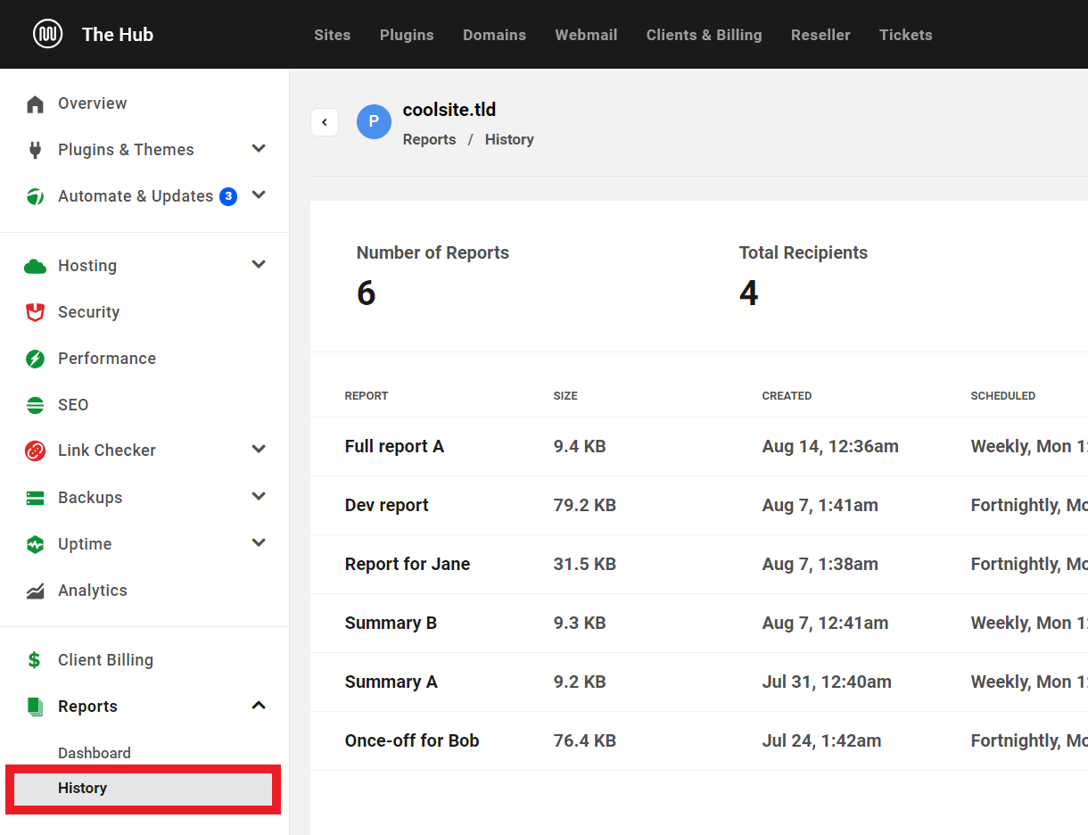Open the Full report A row

(x=699, y=446)
